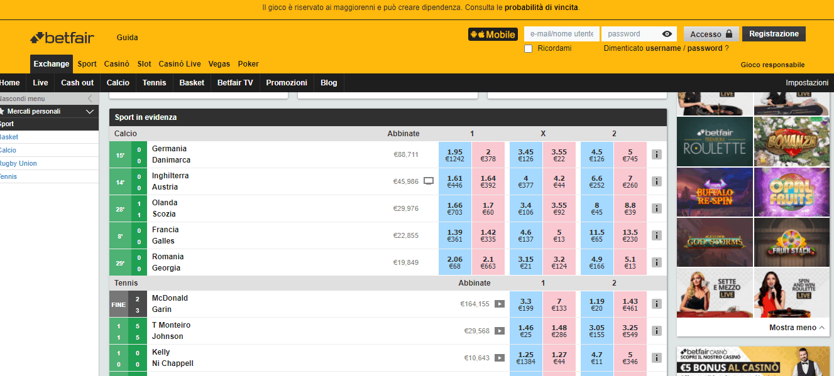Select the Exchange tab
Viewport: 834px width, 376px height.
52,64
